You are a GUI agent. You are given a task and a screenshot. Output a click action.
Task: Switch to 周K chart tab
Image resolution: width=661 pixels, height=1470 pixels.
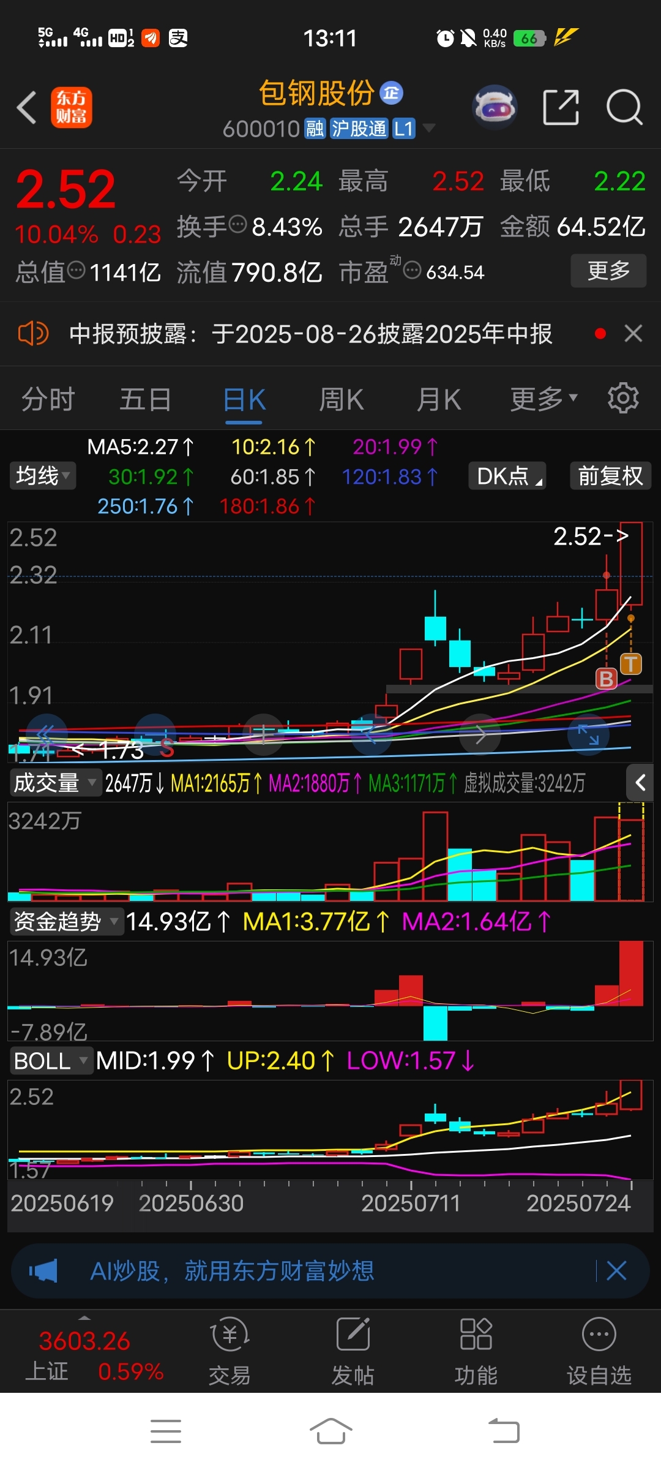pos(342,399)
